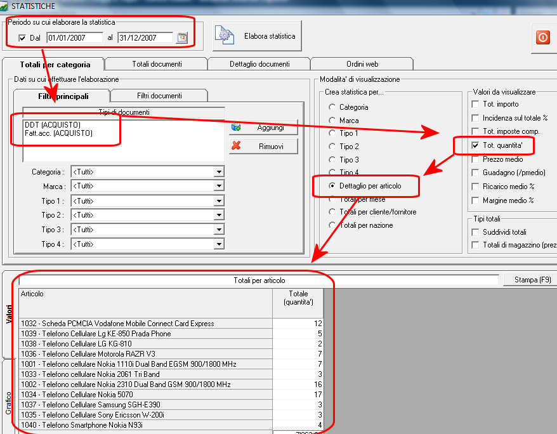The width and height of the screenshot is (557, 434).
Task: Select the Marca radio button
Action: (x=332, y=121)
